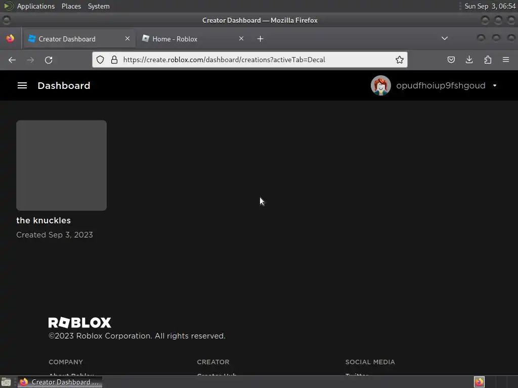
Task: Click the Created Sep 3, 2023 text
Action: tap(55, 235)
